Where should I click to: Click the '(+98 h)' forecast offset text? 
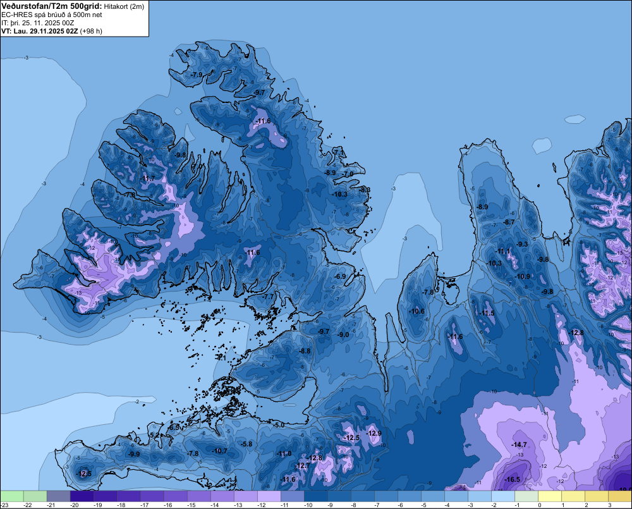(91, 31)
